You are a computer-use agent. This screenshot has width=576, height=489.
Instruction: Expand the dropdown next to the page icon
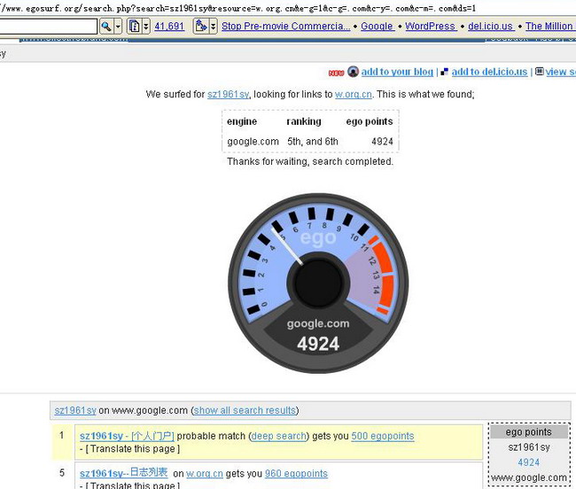pyautogui.click(x=146, y=27)
